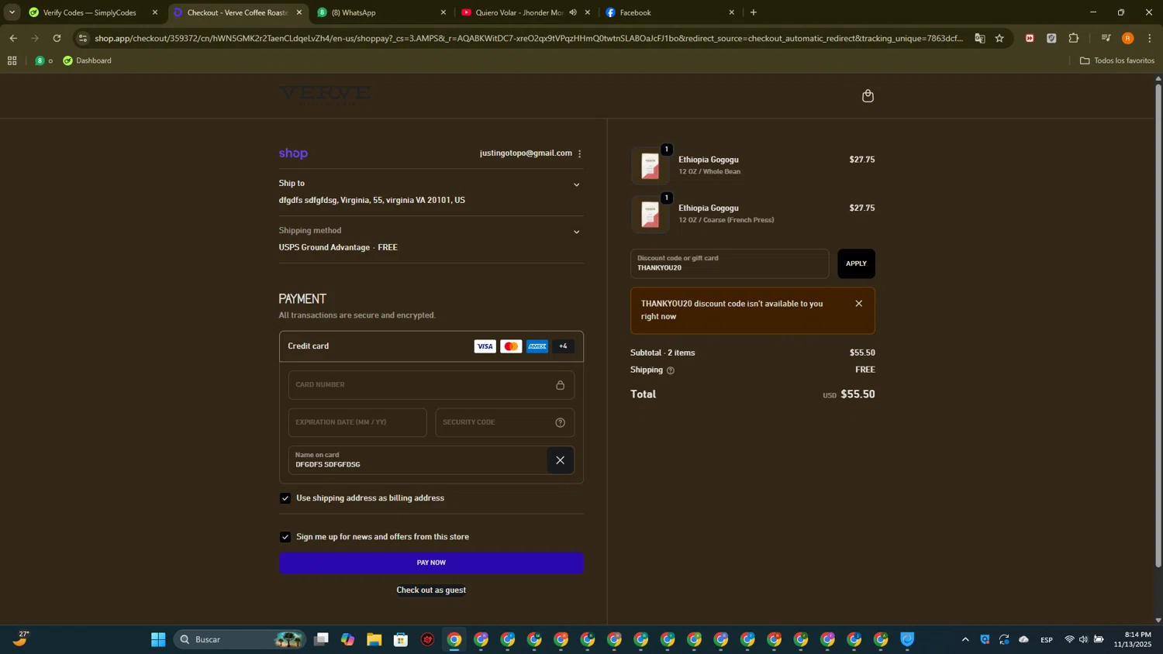This screenshot has height=654, width=1163.
Task: Click the Shop logo
Action: 293,153
